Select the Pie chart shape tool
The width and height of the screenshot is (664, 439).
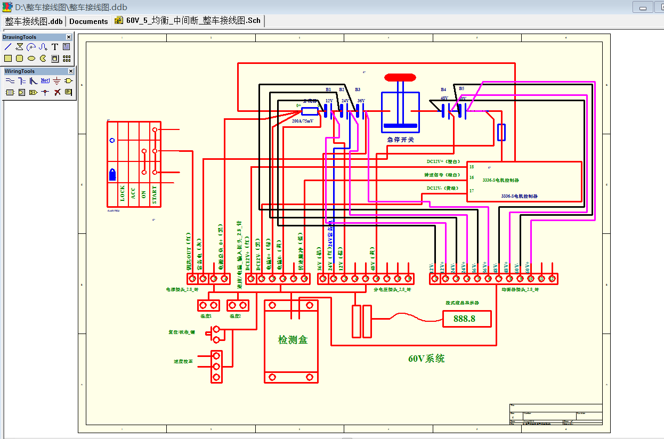point(43,59)
